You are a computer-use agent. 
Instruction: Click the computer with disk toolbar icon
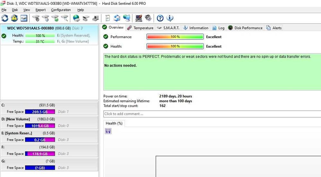95,18
